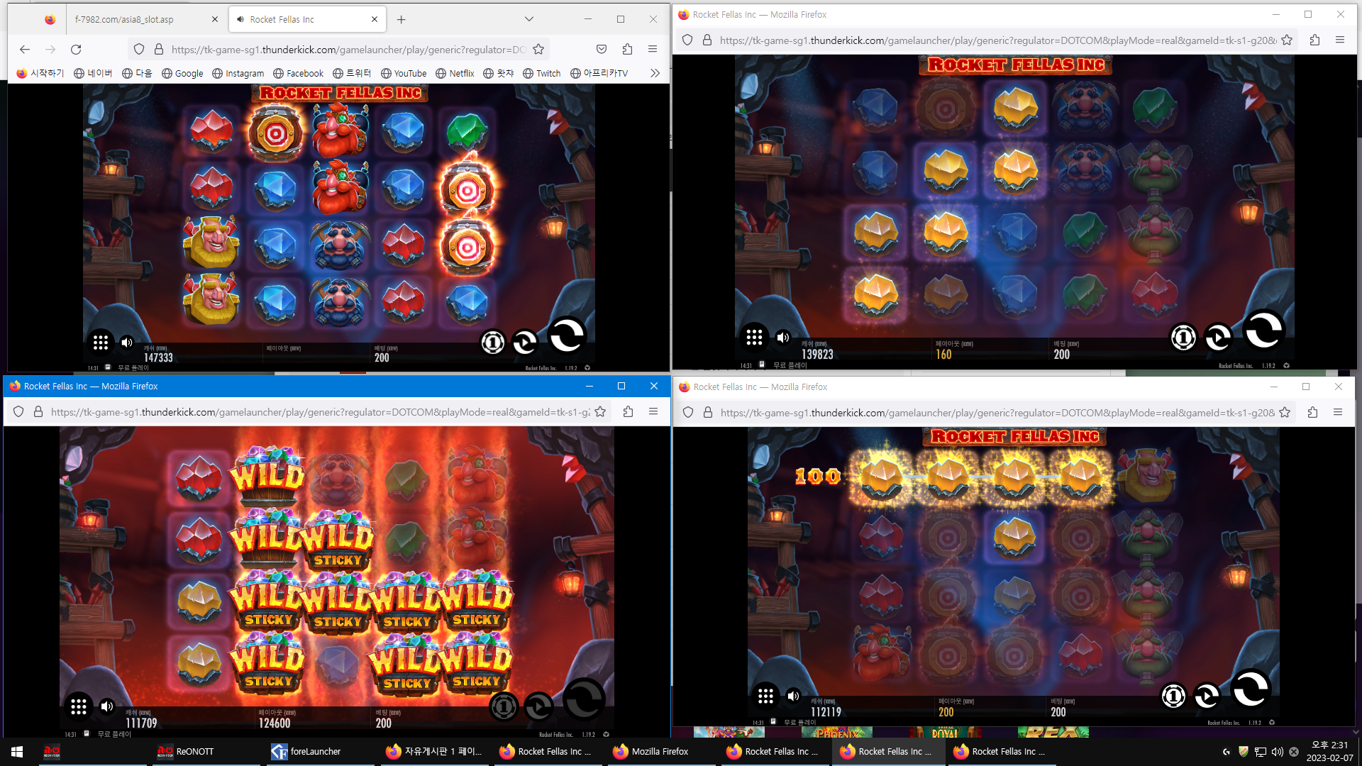Open the Windows Start menu
The height and width of the screenshot is (766, 1362).
pos(17,751)
